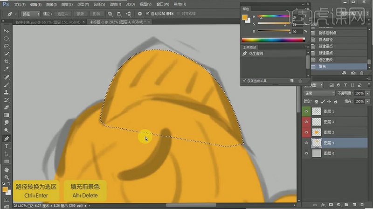The width and height of the screenshot is (373, 209).
Task: Switch to 各种小鱼.psd document tab
Action: (x=48, y=22)
